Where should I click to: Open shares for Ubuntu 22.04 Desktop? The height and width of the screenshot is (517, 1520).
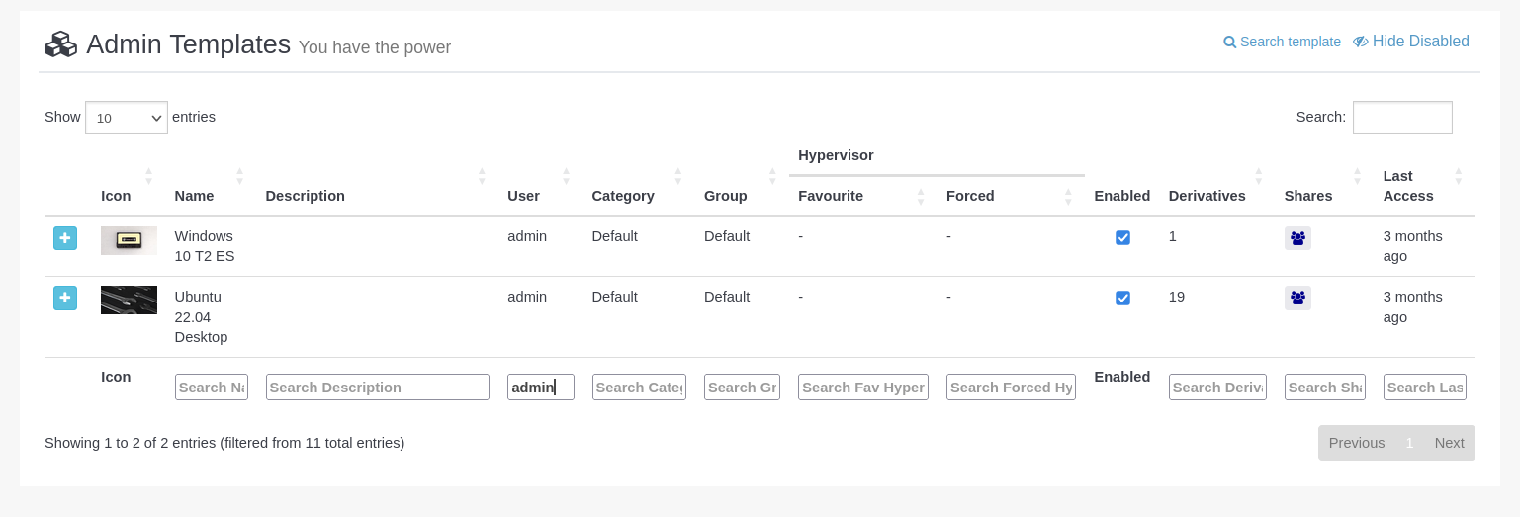click(1297, 298)
